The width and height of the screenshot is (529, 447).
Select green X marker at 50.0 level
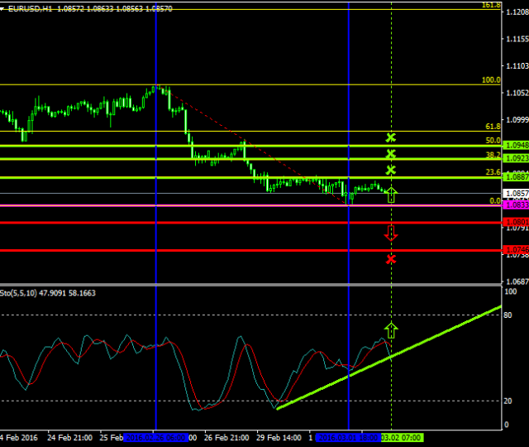[391, 137]
